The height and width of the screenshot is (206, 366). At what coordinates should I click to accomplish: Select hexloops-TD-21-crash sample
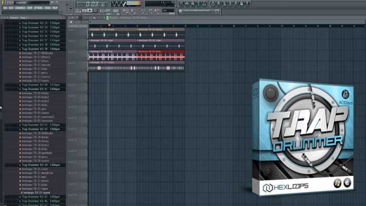coord(35,169)
